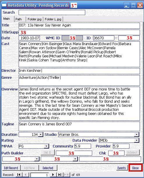Click inside the Cast text box
Image resolution: width=144 pixels, height=178 pixels.
(x=79, y=54)
